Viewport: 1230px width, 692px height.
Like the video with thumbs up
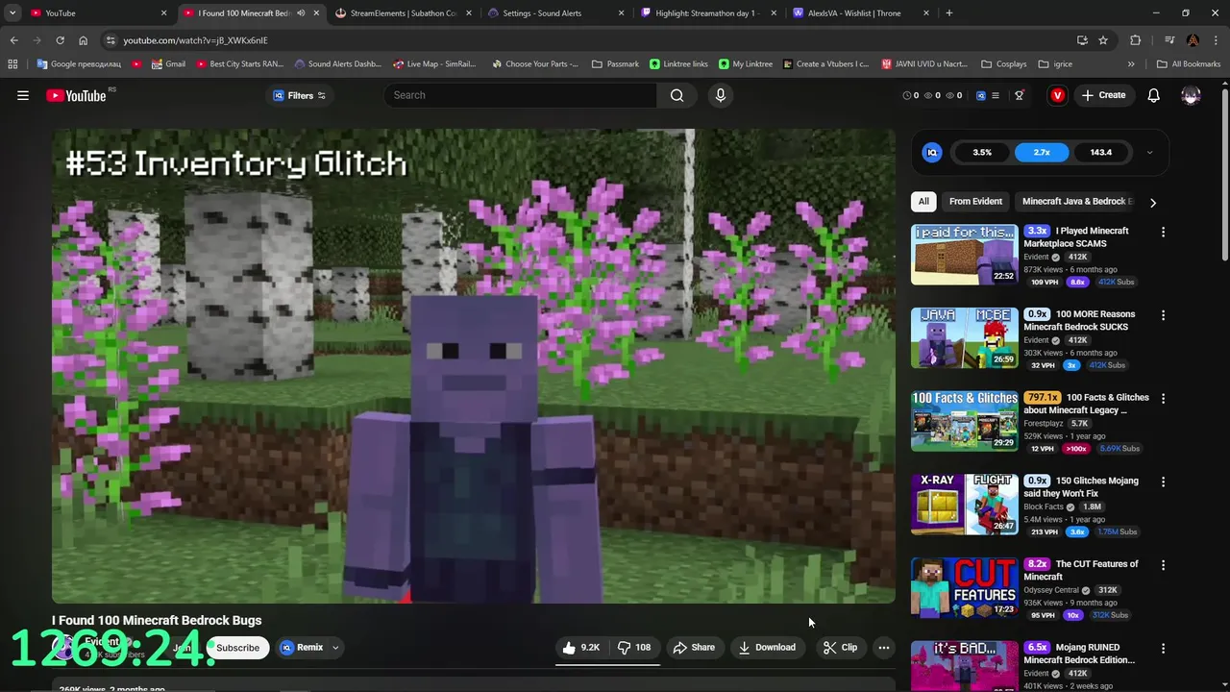pyautogui.click(x=581, y=648)
